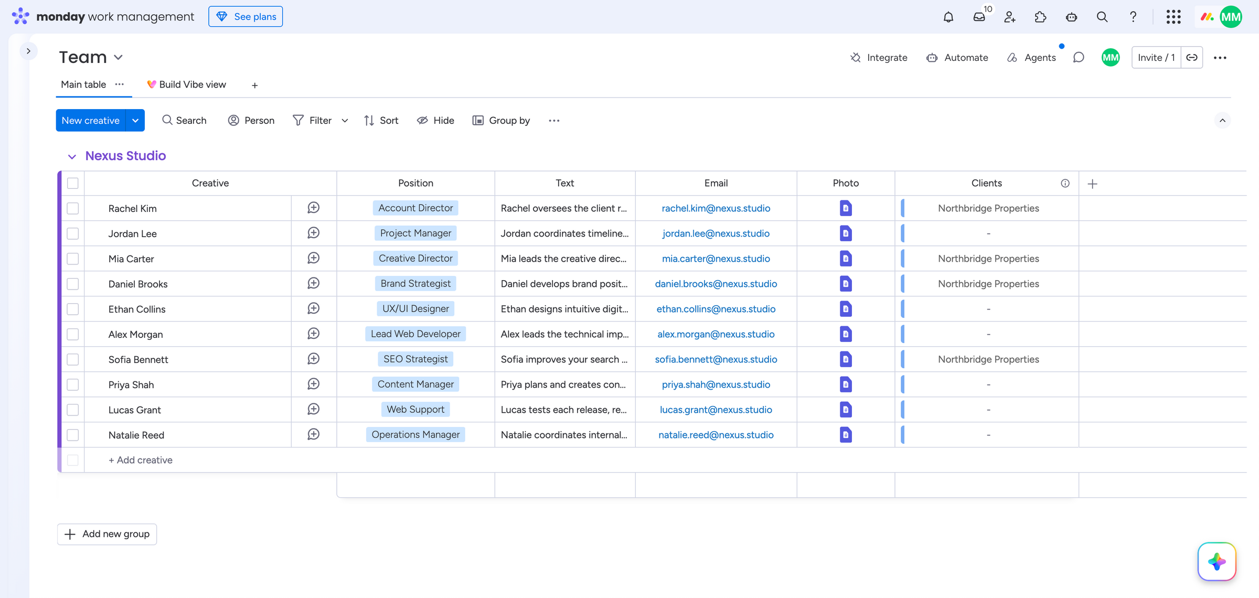Open the inbox tray with 10 updates
The width and height of the screenshot is (1259, 598).
(979, 17)
